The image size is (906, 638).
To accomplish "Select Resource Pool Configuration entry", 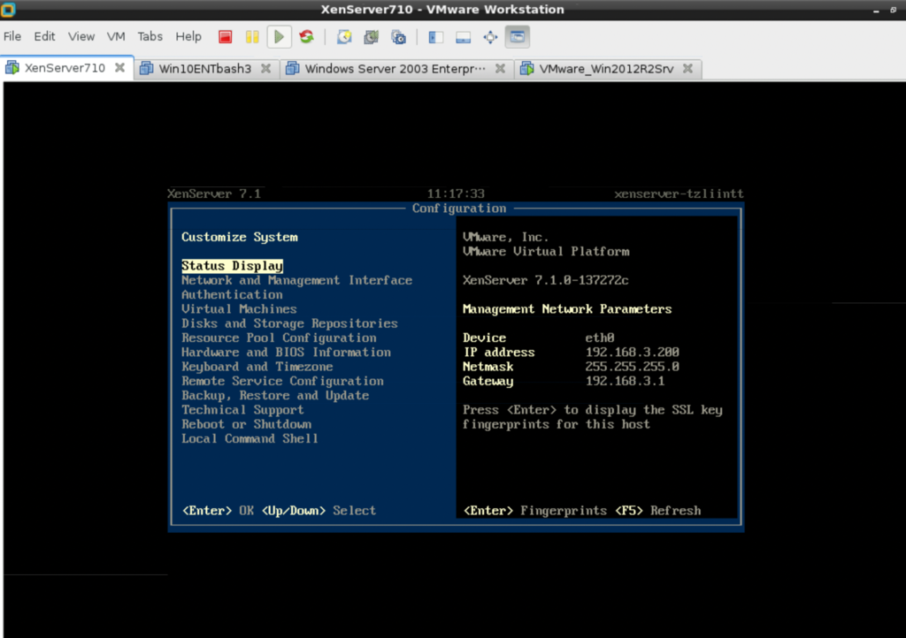I will click(x=279, y=338).
